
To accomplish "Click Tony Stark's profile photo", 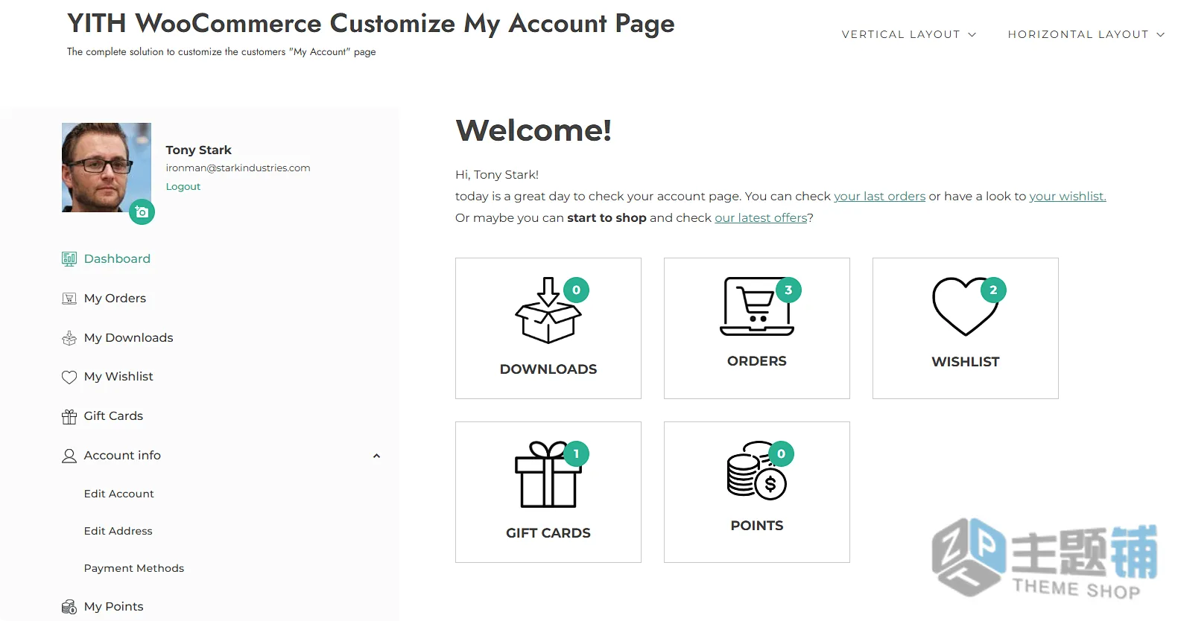I will coord(107,168).
